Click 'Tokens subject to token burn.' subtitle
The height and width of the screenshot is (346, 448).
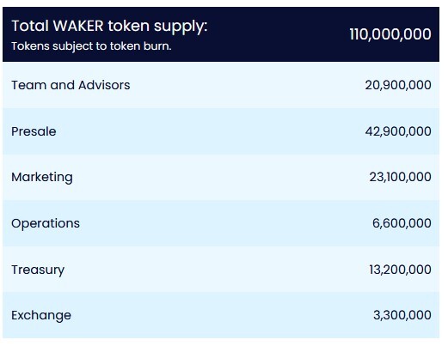(91, 46)
